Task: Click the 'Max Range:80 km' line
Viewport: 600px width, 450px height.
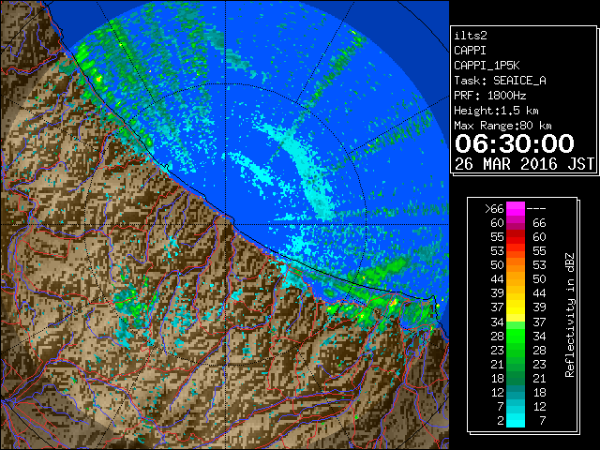Action: 502,126
